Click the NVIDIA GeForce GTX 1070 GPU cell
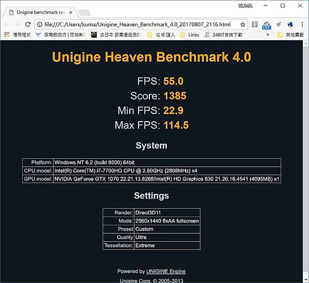The image size is (309, 283). pos(167,179)
